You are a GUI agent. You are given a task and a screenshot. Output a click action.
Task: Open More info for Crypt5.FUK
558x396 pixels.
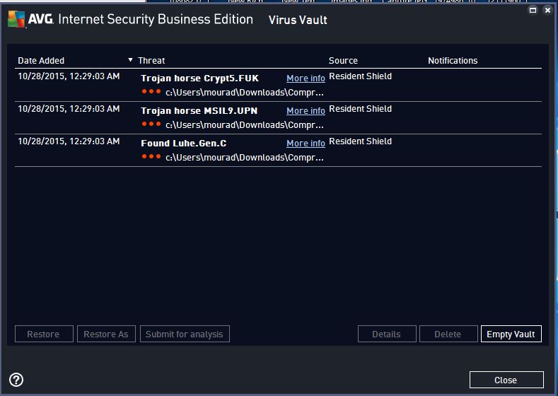306,78
